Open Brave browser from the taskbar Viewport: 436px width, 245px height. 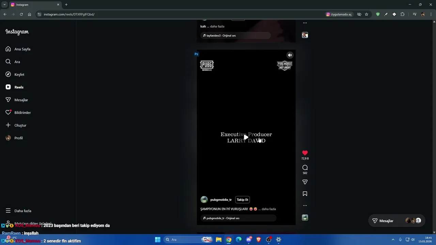(259, 240)
